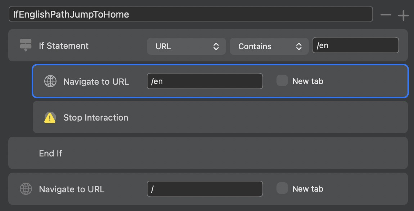Select the If Statement row label
Image resolution: width=414 pixels, height=211 pixels.
[x=64, y=46]
